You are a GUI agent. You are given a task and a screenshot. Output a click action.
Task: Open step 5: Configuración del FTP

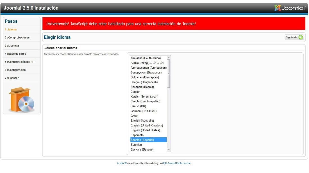click(20, 62)
